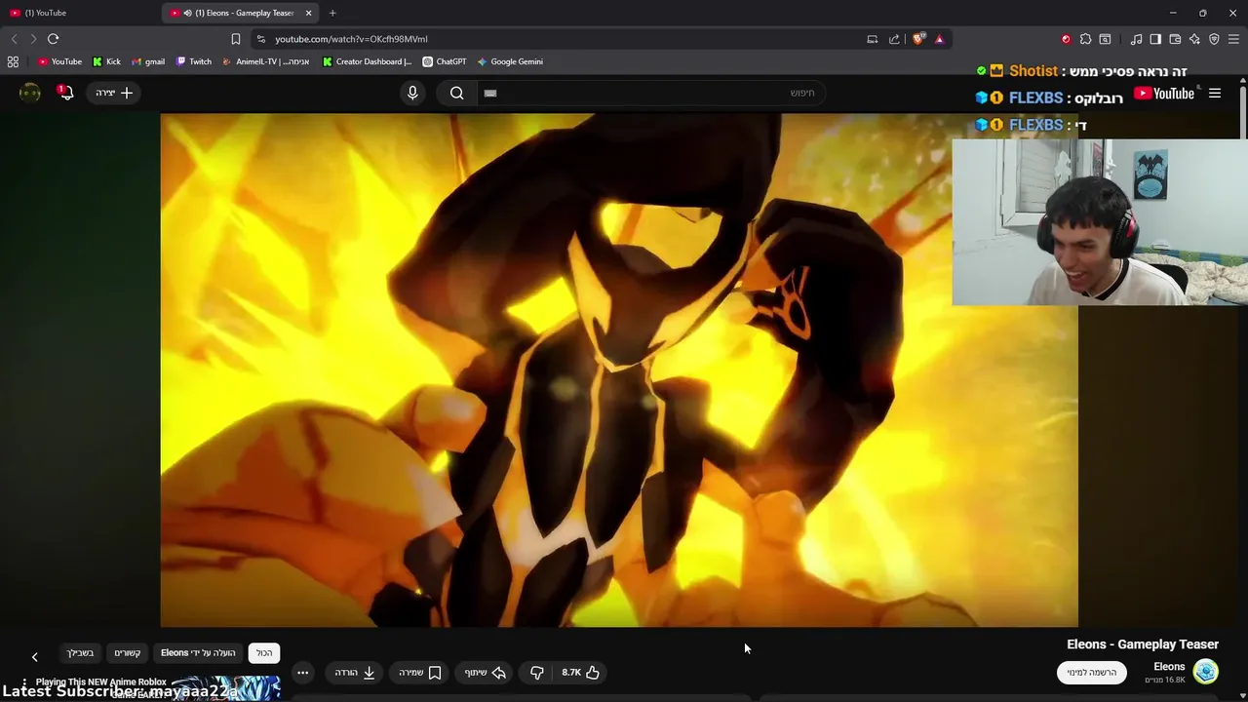Open ChatGPT bookmark

pyautogui.click(x=445, y=61)
